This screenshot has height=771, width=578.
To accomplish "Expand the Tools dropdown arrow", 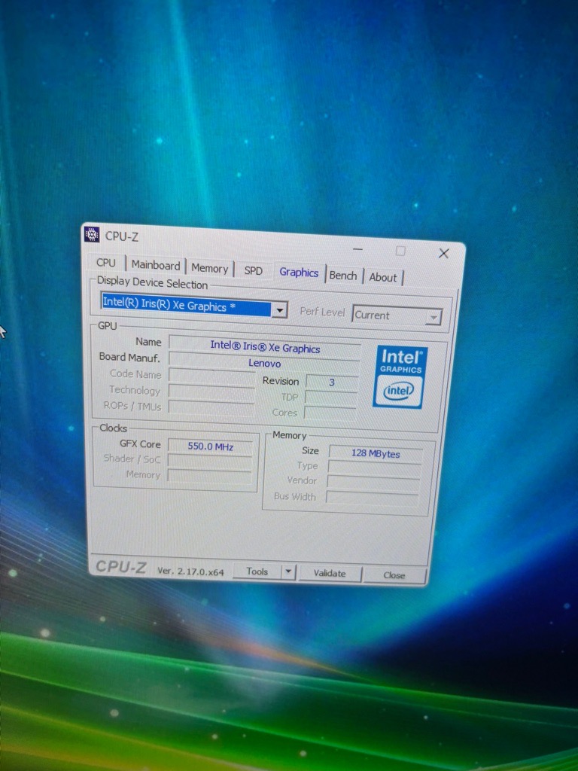I will (287, 572).
